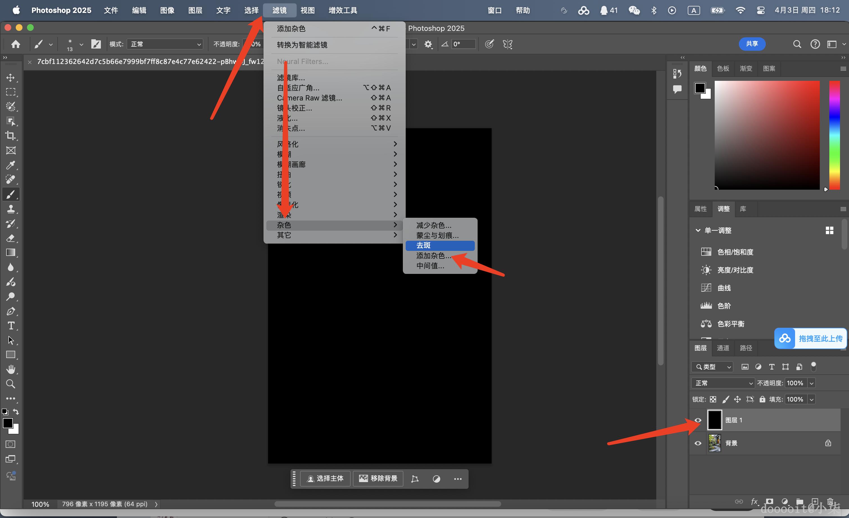849x518 pixels.
Task: Open the brush 模式 dropdown
Action: click(165, 44)
